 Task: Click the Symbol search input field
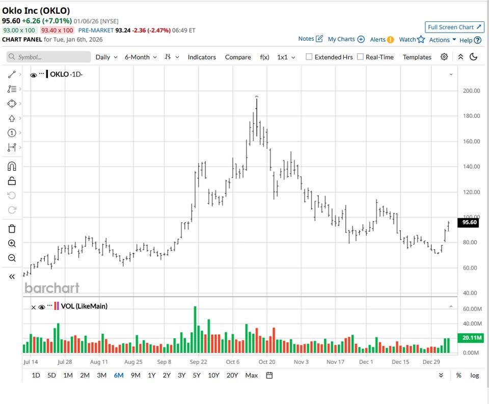[x=48, y=57]
